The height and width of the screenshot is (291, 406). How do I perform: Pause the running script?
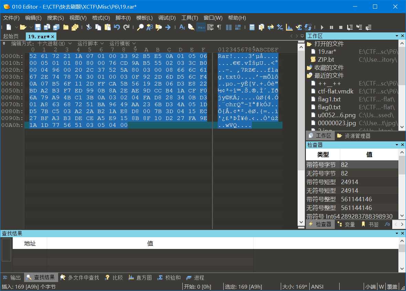(x=331, y=27)
